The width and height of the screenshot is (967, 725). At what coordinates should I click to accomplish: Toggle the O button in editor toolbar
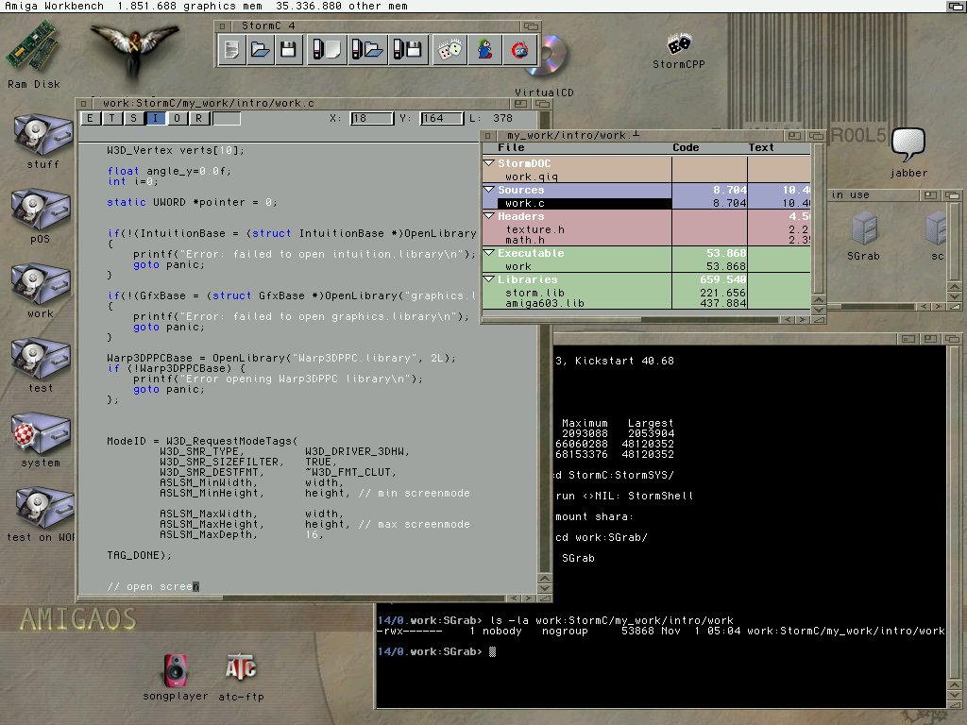[x=177, y=118]
